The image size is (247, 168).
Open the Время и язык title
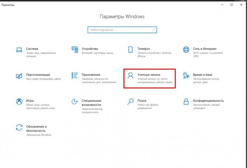(203, 75)
